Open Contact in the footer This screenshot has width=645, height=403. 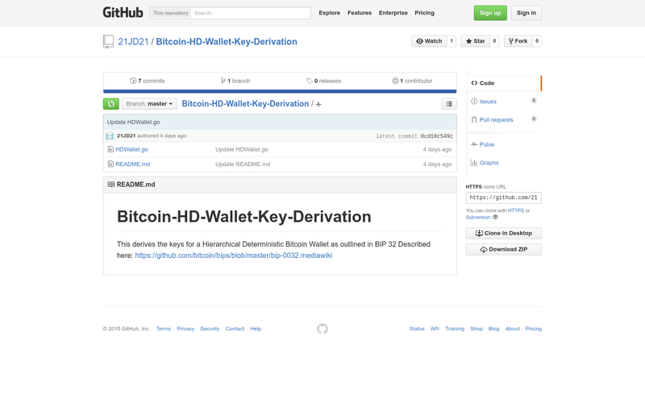click(235, 329)
